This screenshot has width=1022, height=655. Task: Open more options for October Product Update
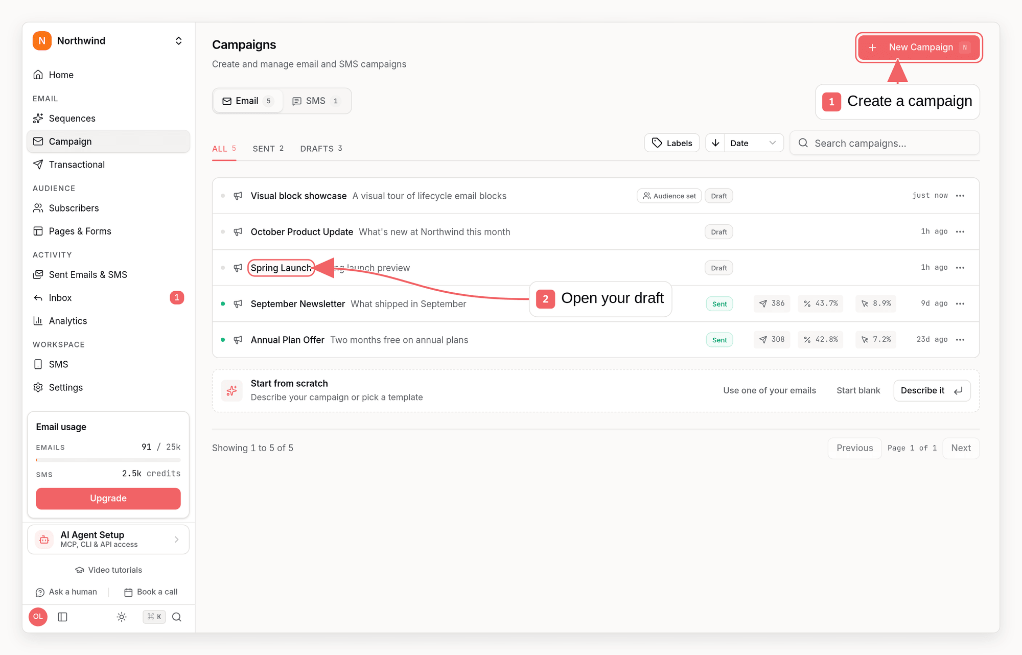tap(961, 232)
